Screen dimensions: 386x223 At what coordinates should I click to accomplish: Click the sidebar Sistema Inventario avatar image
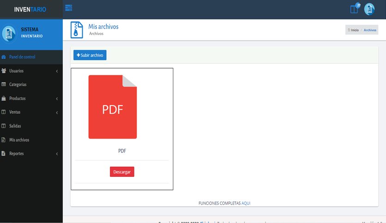[x=9, y=33]
